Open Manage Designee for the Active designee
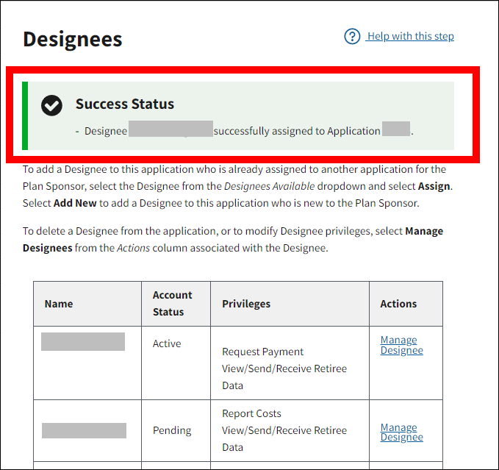This screenshot has height=470, width=499. (401, 345)
